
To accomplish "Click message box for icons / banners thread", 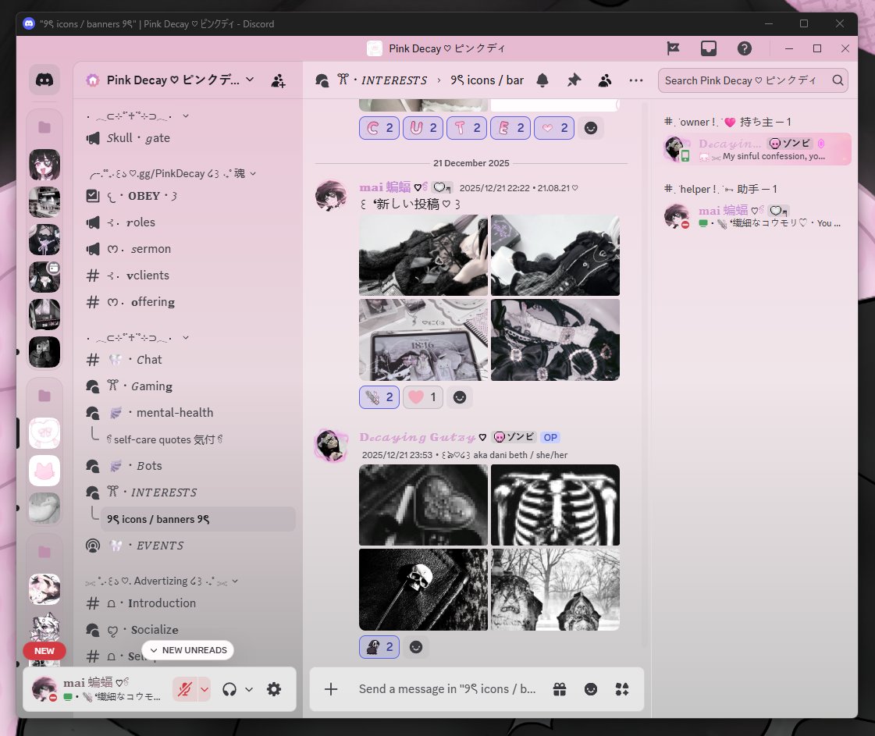I will coord(447,689).
